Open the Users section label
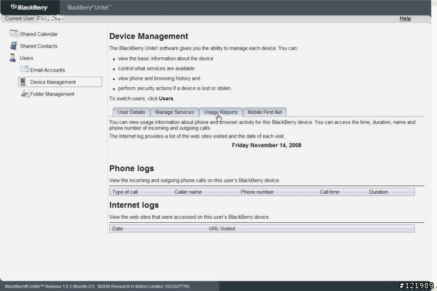Image resolution: width=437 pixels, height=291 pixels. (x=27, y=58)
